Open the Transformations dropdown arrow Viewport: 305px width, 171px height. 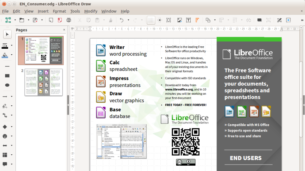[215, 20]
